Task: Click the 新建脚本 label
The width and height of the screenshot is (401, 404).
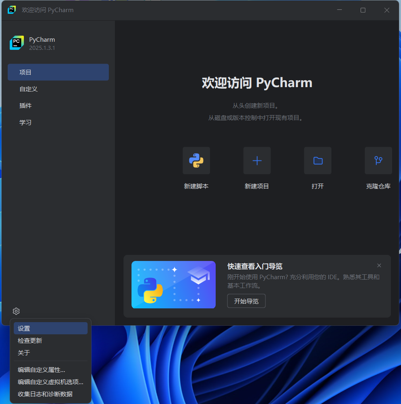Action: pos(196,186)
